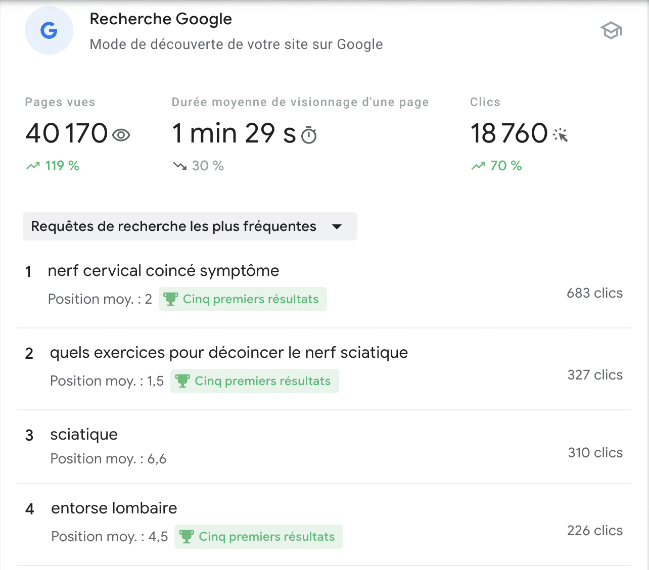Click the eye icon beside Pages vues
649x570 pixels.
click(x=121, y=135)
